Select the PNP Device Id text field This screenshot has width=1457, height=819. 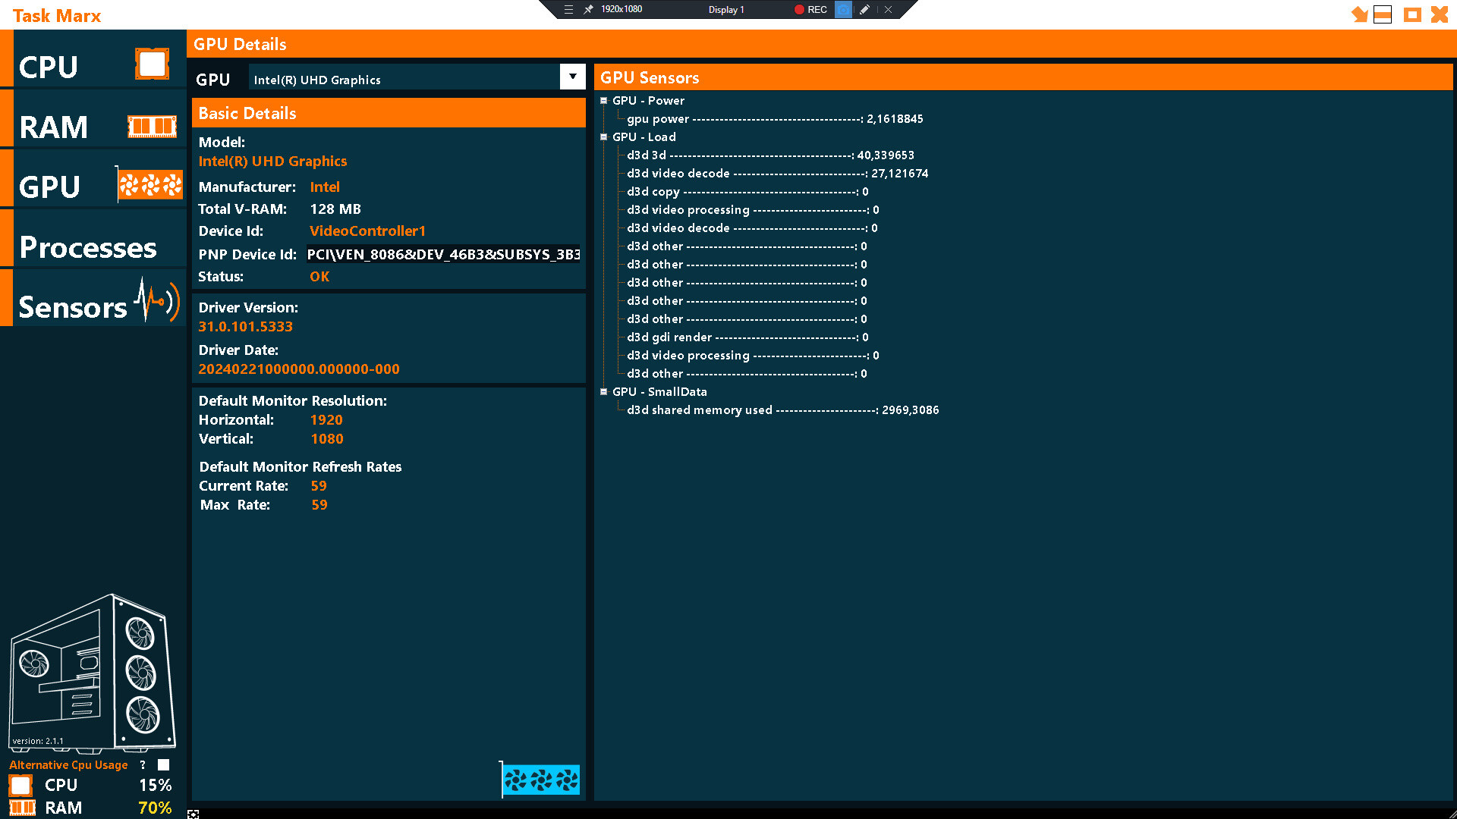442,254
